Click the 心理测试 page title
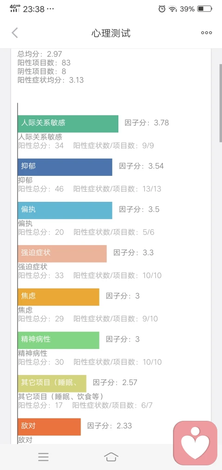Screen dimensions: 222x470 pyautogui.click(x=111, y=33)
